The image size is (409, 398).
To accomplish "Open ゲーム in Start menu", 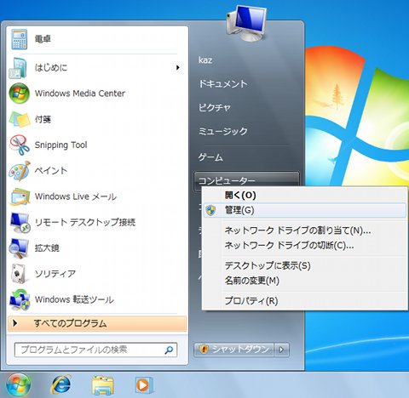I will (x=210, y=156).
